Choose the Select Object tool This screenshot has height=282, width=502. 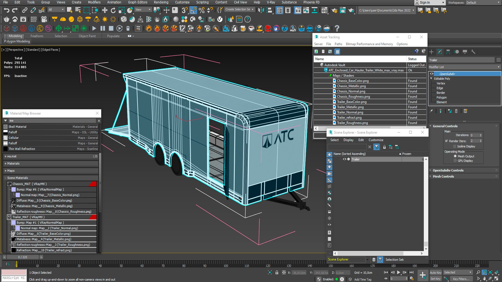coord(70,10)
